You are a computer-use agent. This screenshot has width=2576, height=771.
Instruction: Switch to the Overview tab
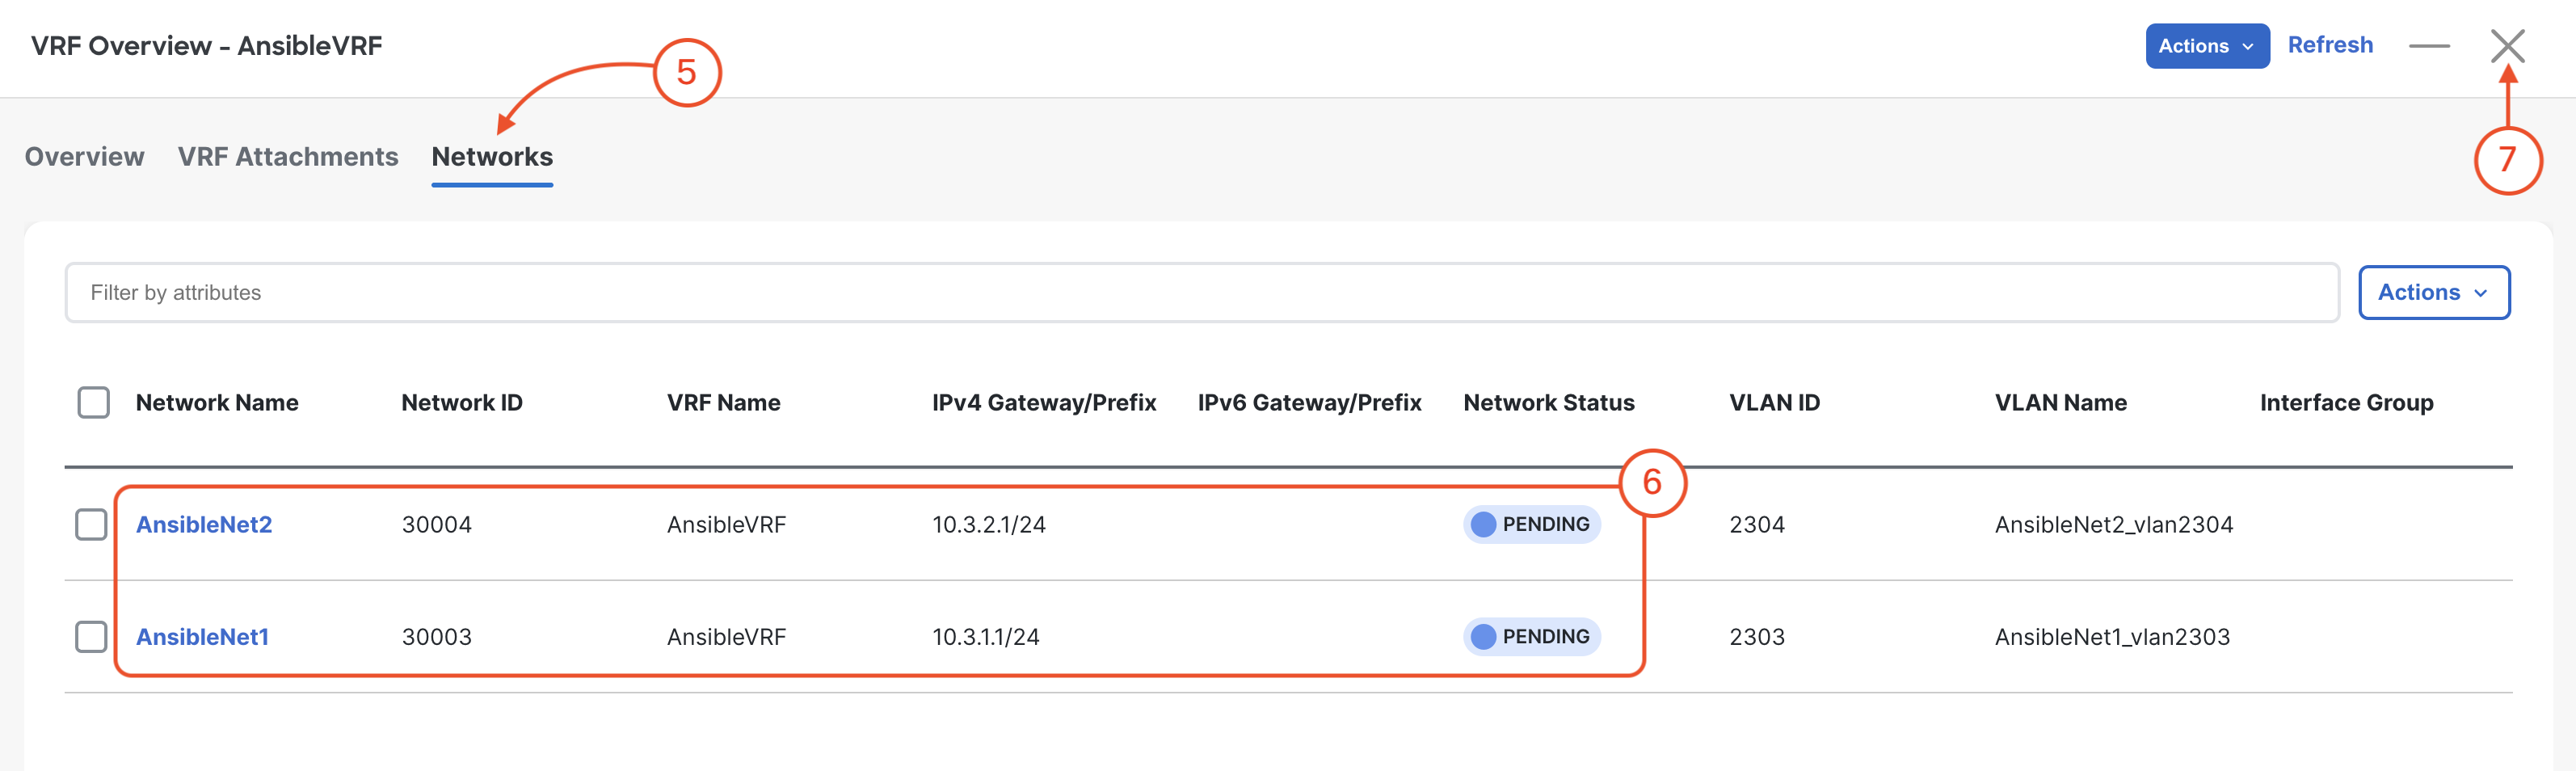point(85,157)
